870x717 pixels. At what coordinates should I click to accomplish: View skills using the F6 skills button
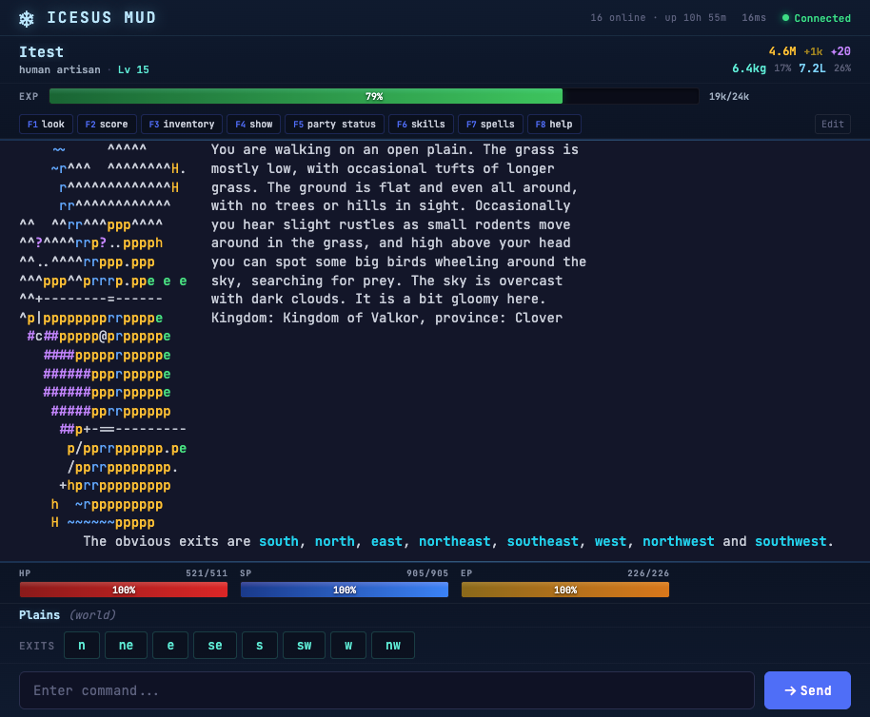coord(420,124)
